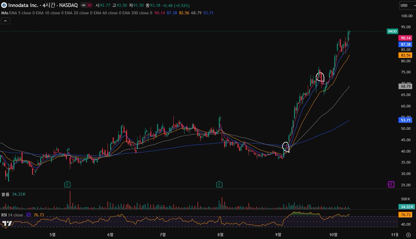The width and height of the screenshot is (416, 239).
Task: Click the 9월 time axis label
Action: point(278,234)
